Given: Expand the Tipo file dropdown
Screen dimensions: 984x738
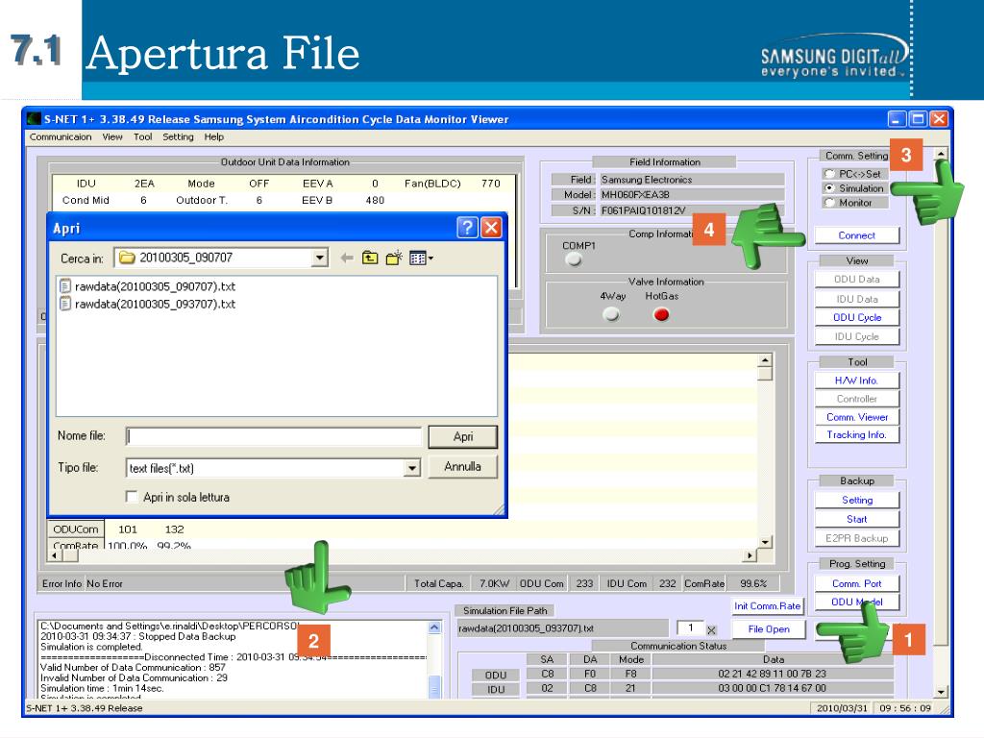Looking at the screenshot, I should tap(411, 468).
